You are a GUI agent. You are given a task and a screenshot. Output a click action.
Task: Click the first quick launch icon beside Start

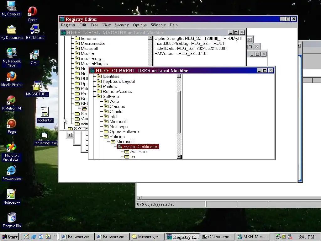26,237
